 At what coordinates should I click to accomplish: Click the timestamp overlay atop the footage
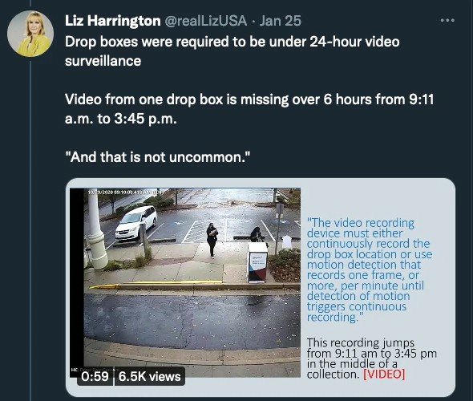(126, 192)
